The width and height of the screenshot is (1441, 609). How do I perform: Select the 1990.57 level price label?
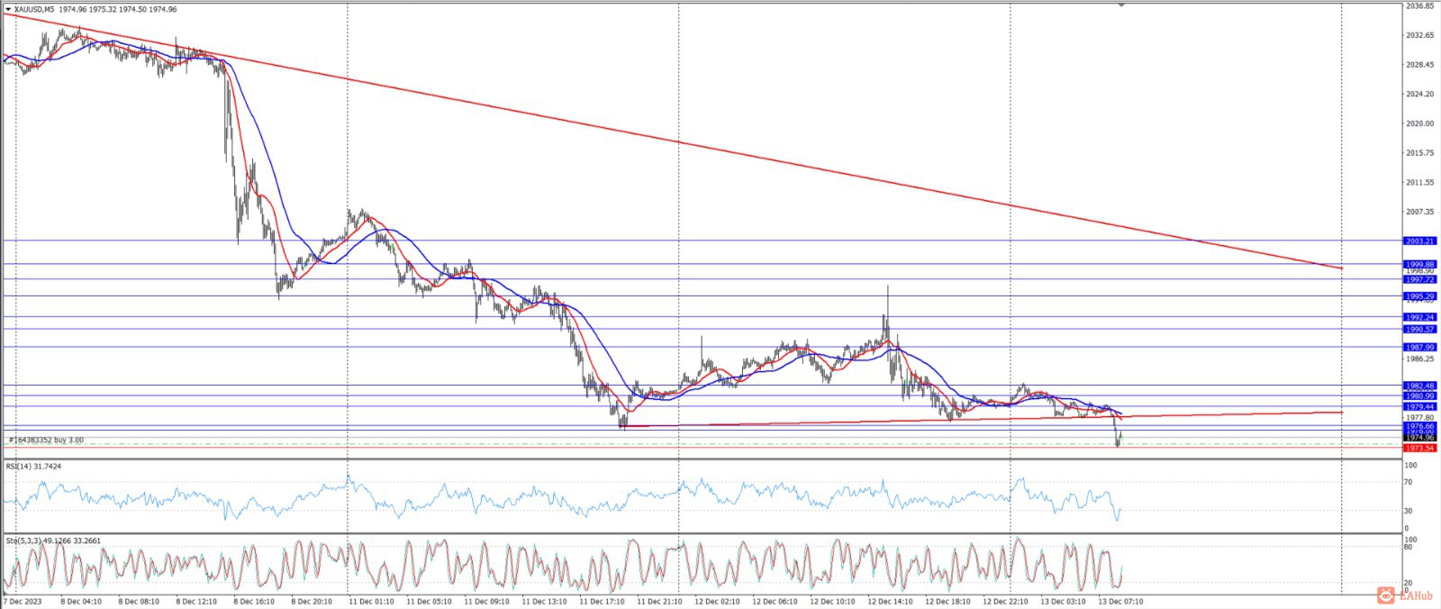1420,329
